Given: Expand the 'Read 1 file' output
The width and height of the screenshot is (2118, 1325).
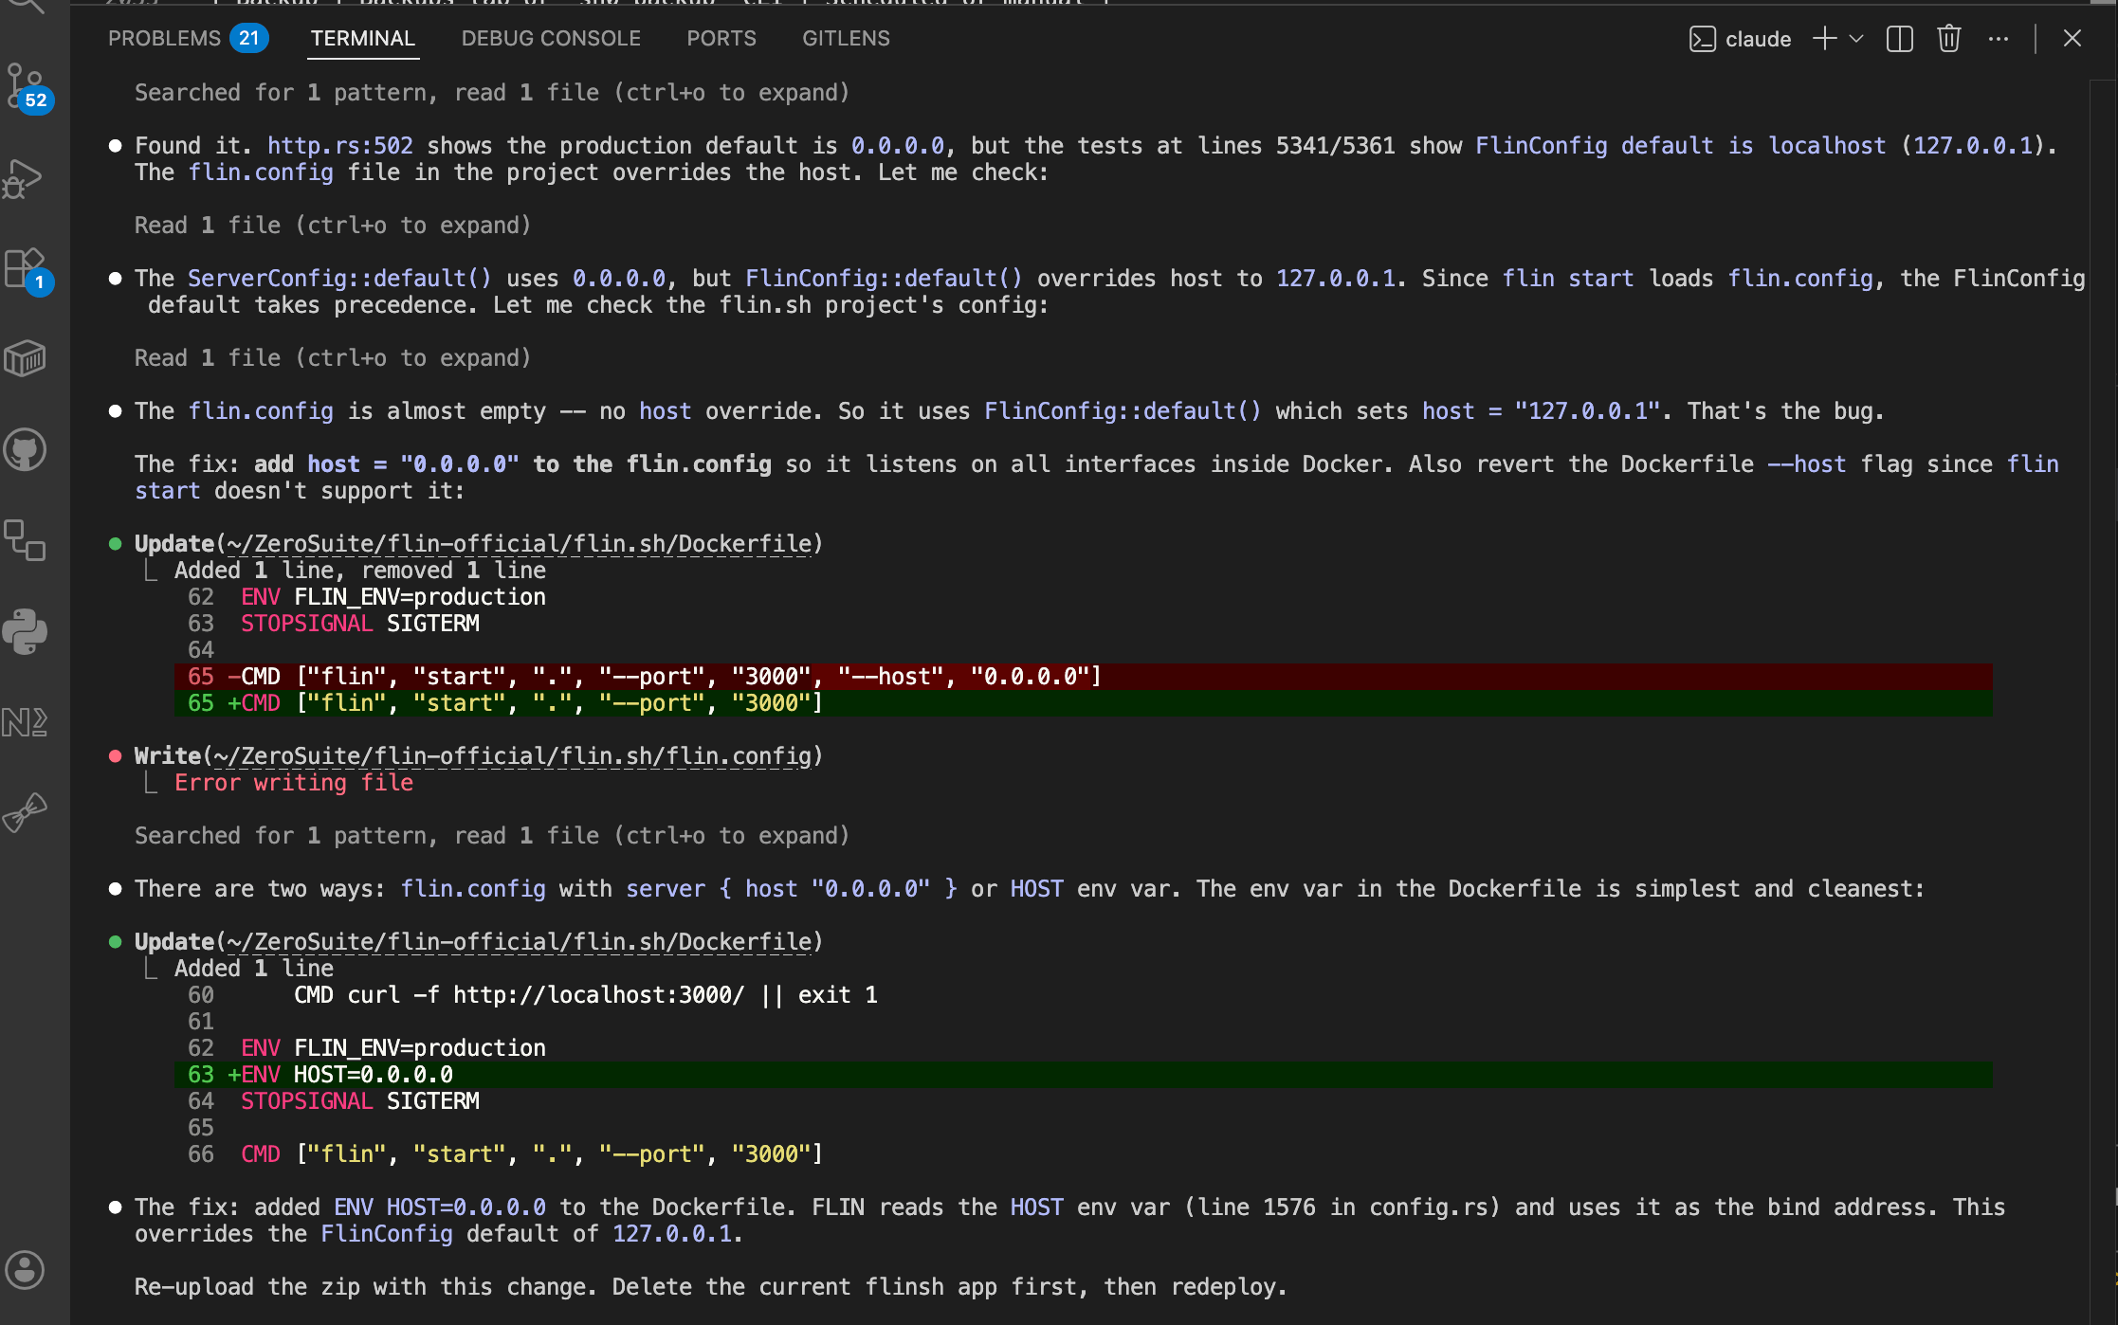Looking at the screenshot, I should click(332, 225).
